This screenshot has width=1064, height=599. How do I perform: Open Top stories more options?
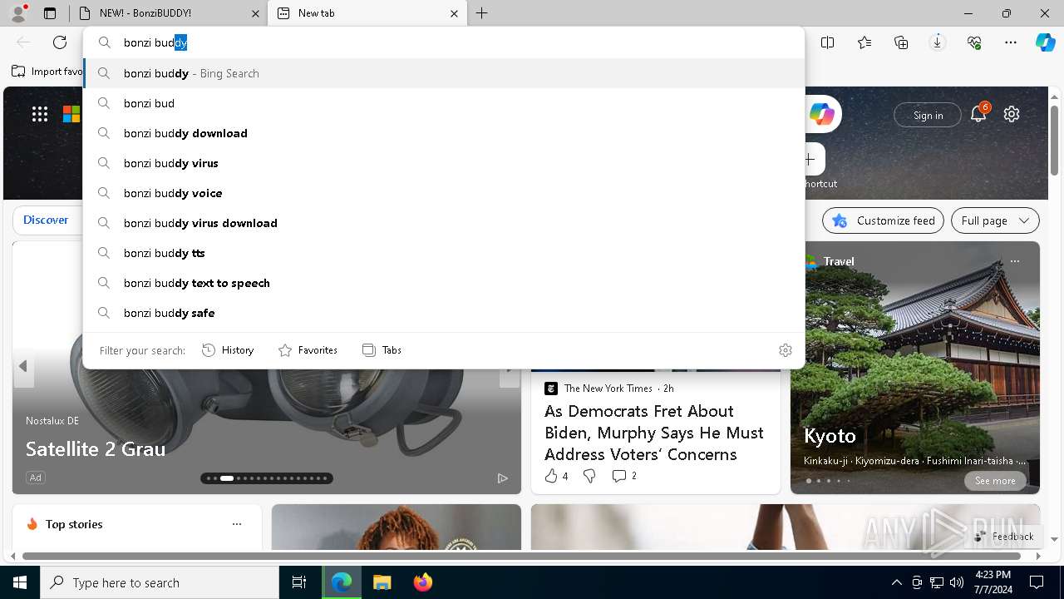[x=237, y=524]
